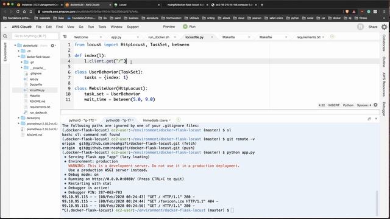Click the green Run button icon

pyautogui.click(x=185, y=27)
